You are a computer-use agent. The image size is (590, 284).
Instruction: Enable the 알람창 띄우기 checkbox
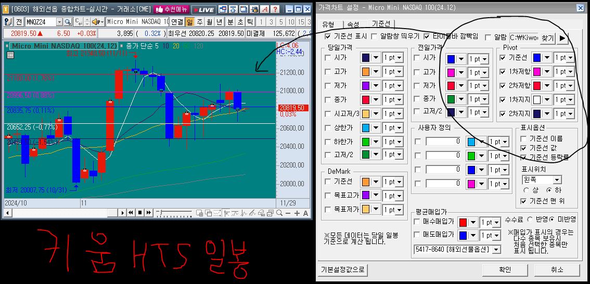pyautogui.click(x=374, y=36)
